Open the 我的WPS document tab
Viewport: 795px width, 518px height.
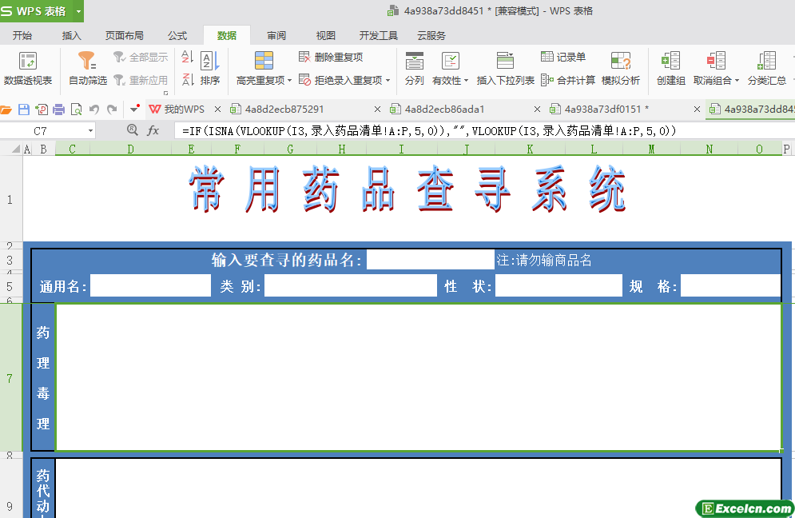[177, 109]
